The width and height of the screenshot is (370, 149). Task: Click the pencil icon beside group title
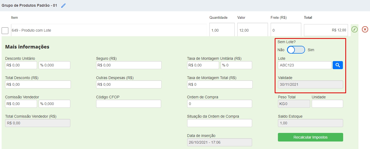(63, 5)
